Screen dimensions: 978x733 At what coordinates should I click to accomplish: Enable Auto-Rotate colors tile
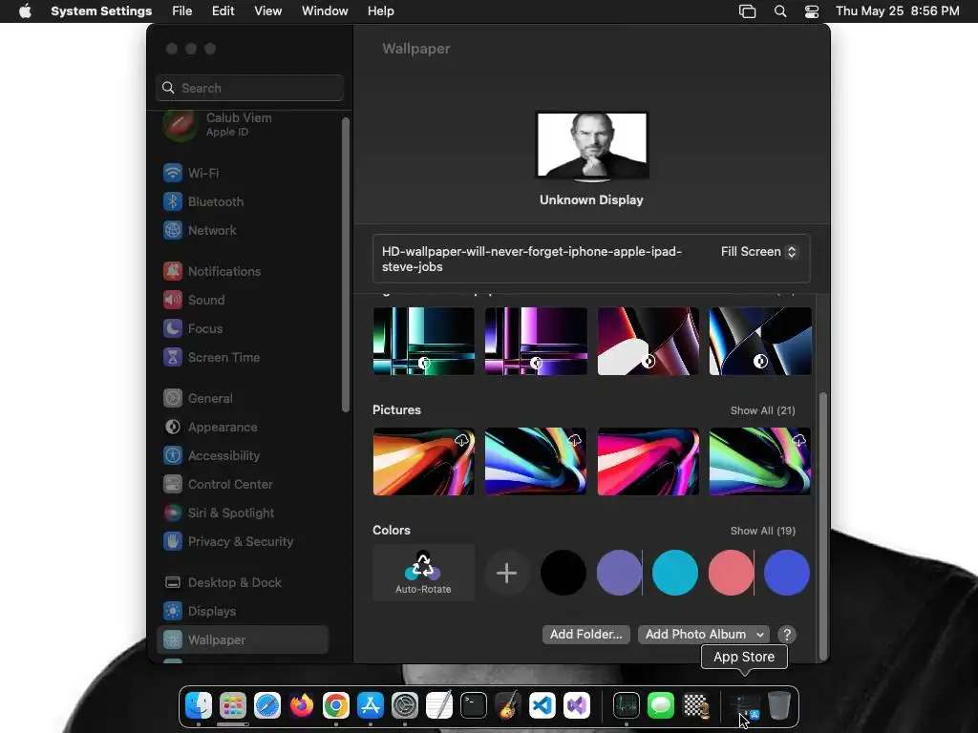click(x=423, y=573)
